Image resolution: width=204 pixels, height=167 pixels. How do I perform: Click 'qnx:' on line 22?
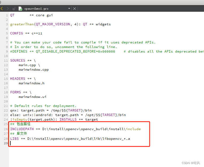(x=14, y=110)
